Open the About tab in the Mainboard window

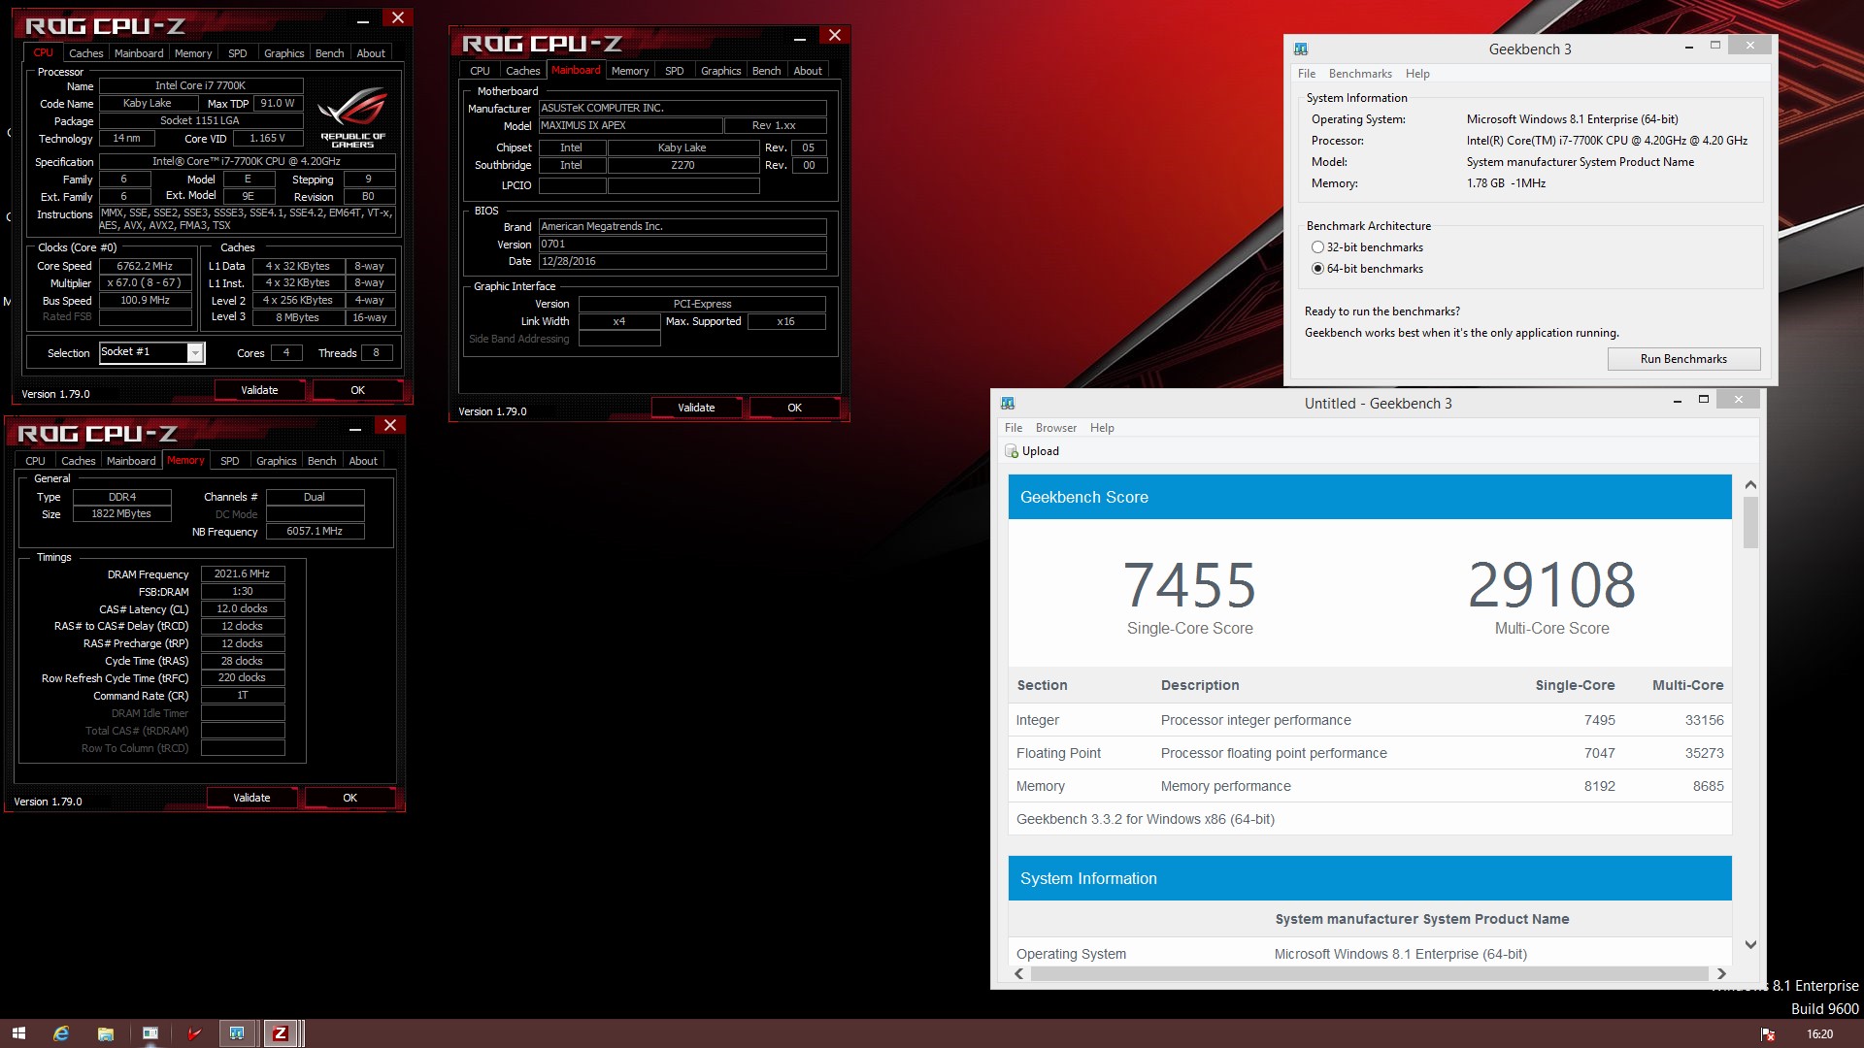(x=808, y=71)
